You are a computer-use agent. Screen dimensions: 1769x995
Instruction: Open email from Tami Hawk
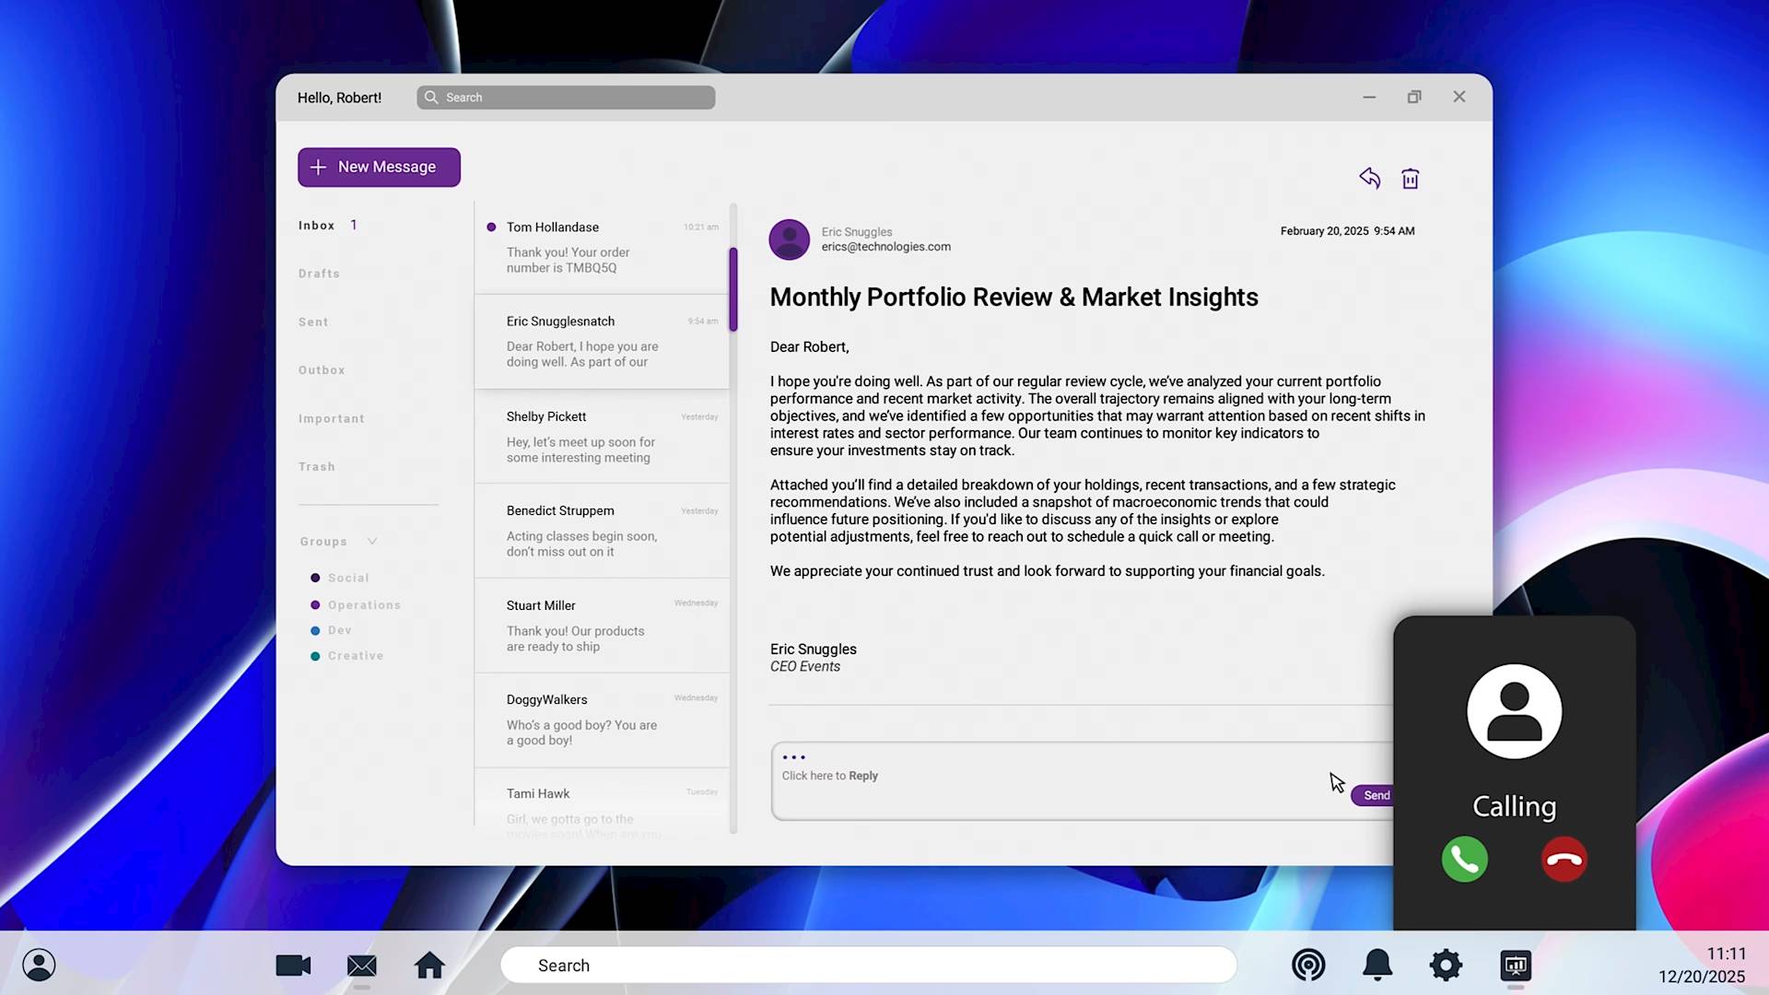click(602, 802)
